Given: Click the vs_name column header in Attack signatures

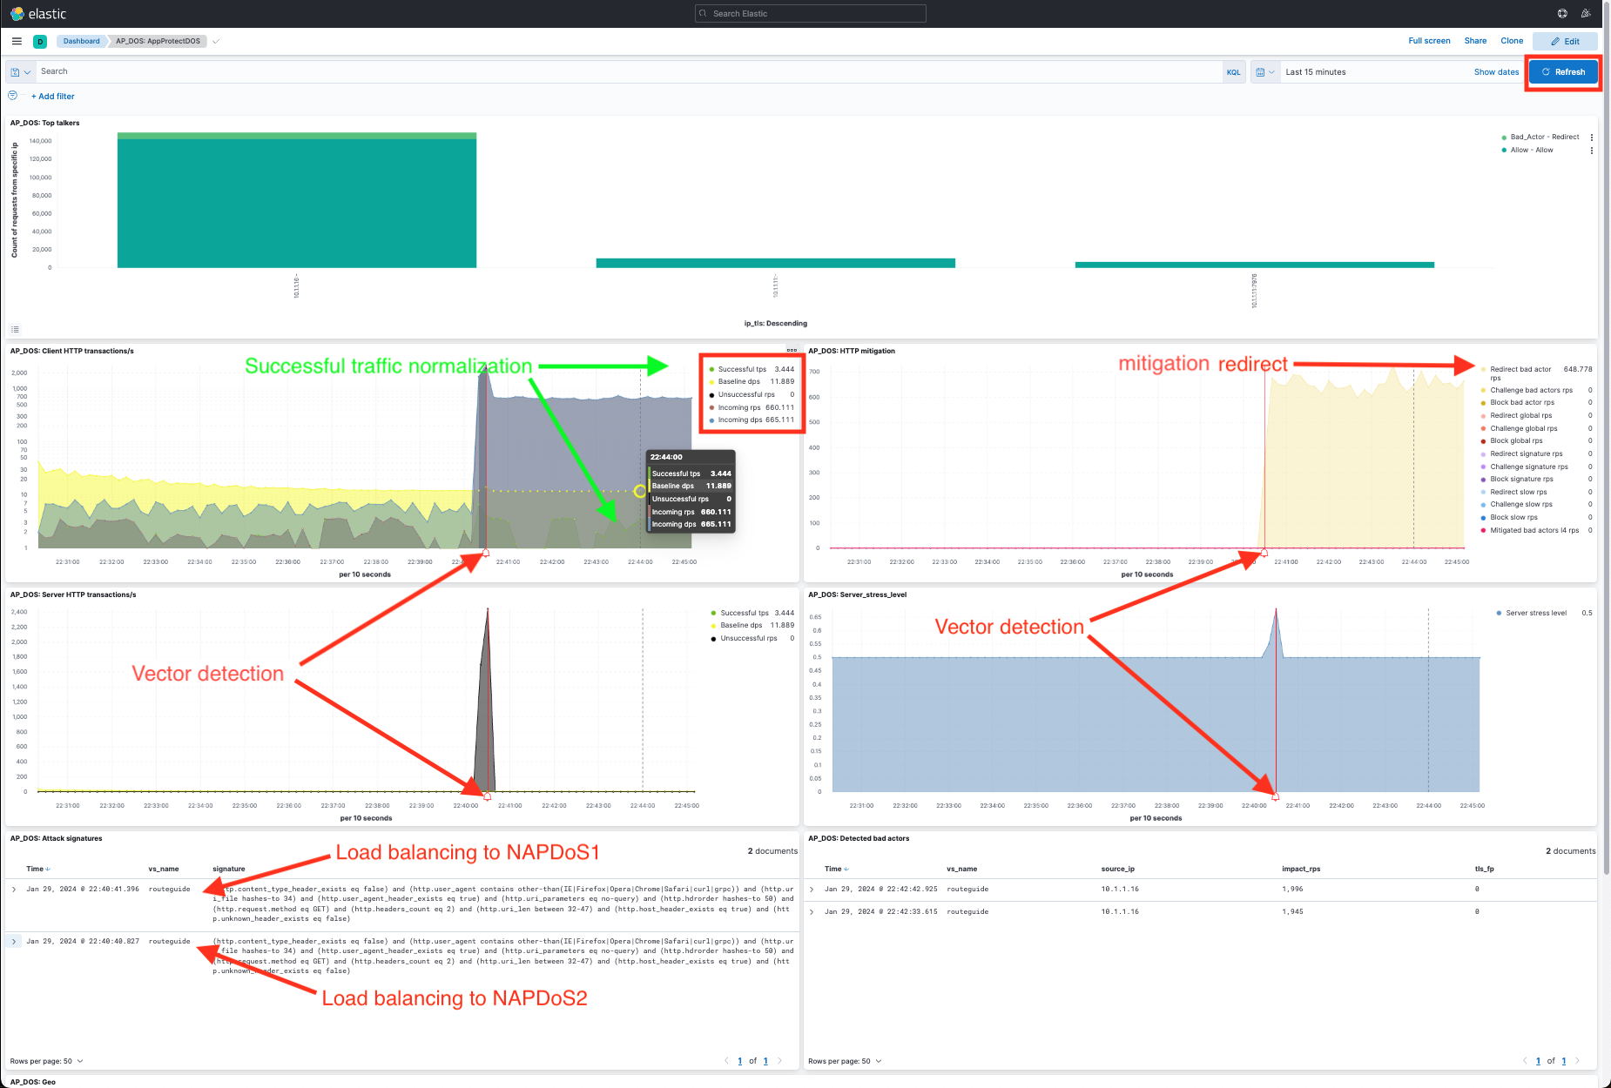Looking at the screenshot, I should [x=163, y=869].
